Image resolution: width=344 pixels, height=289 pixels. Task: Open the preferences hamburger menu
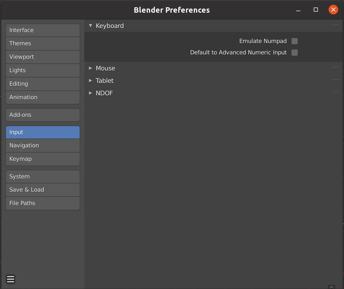11,279
